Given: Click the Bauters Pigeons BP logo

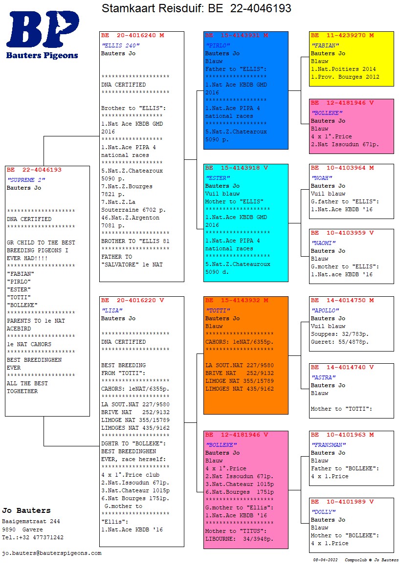Looking at the screenshot, I should click(42, 34).
